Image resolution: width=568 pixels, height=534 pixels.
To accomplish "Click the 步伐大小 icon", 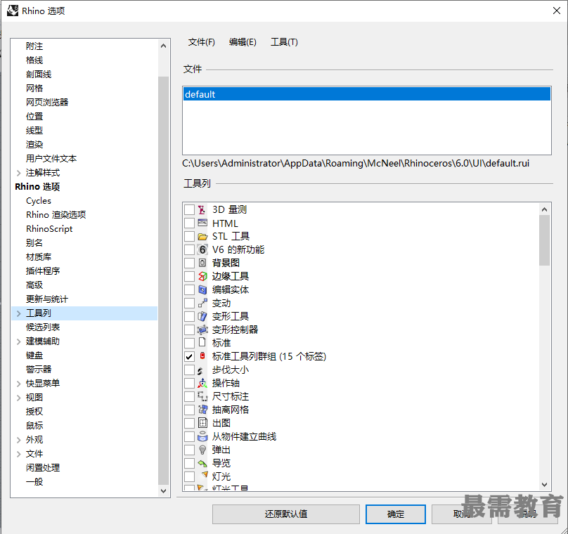I will pos(200,371).
